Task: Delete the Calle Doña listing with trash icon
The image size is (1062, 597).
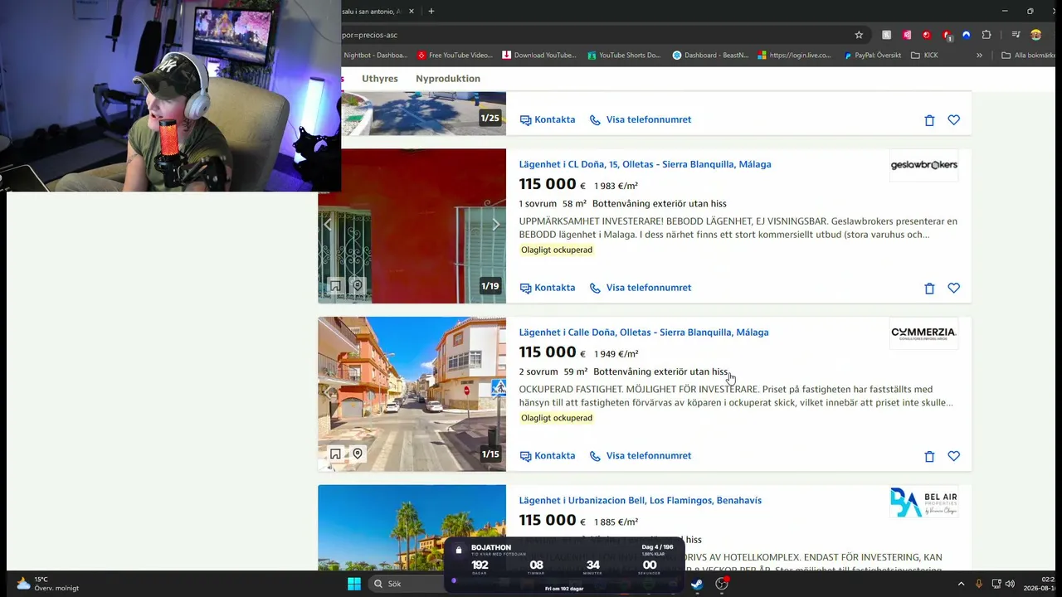Action: tap(929, 456)
